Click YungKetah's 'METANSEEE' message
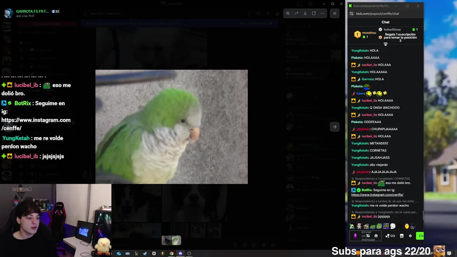Viewport: 457px width, 257px height. tap(370, 143)
